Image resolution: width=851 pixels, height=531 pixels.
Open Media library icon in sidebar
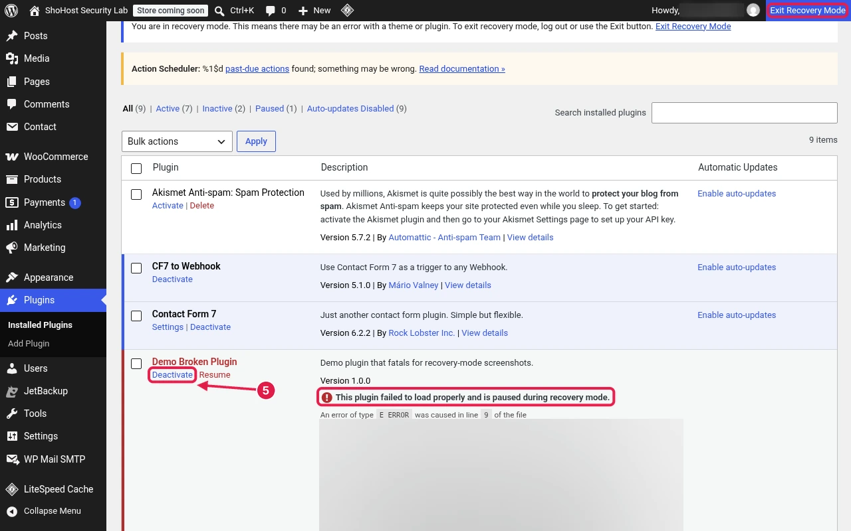12,58
